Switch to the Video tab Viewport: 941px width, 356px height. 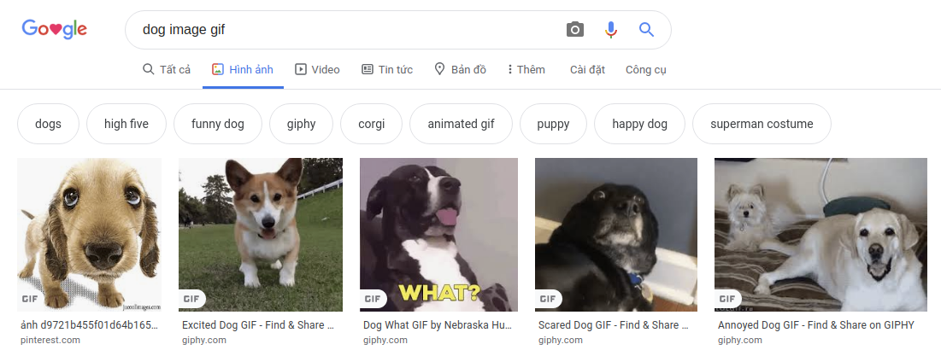pyautogui.click(x=317, y=69)
